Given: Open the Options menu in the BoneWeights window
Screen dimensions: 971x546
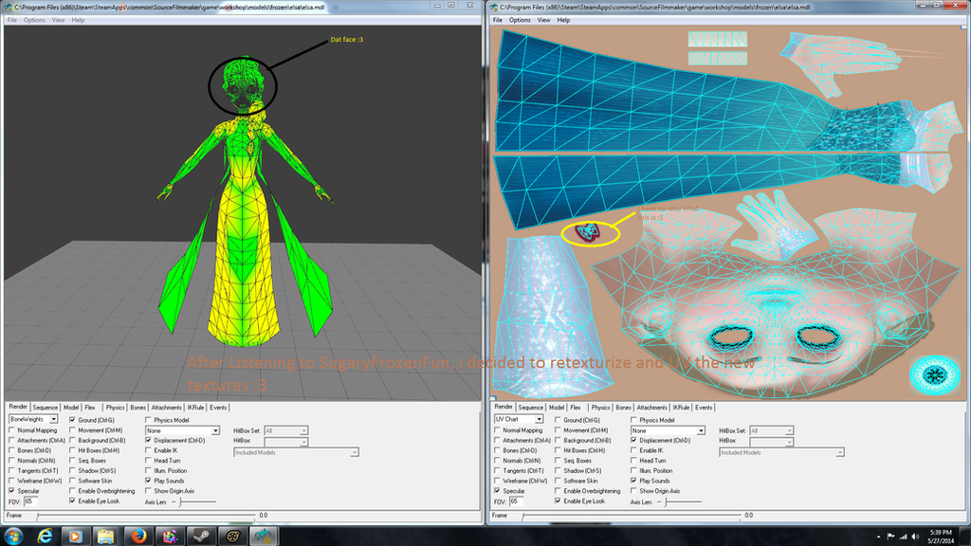Looking at the screenshot, I should [x=34, y=20].
